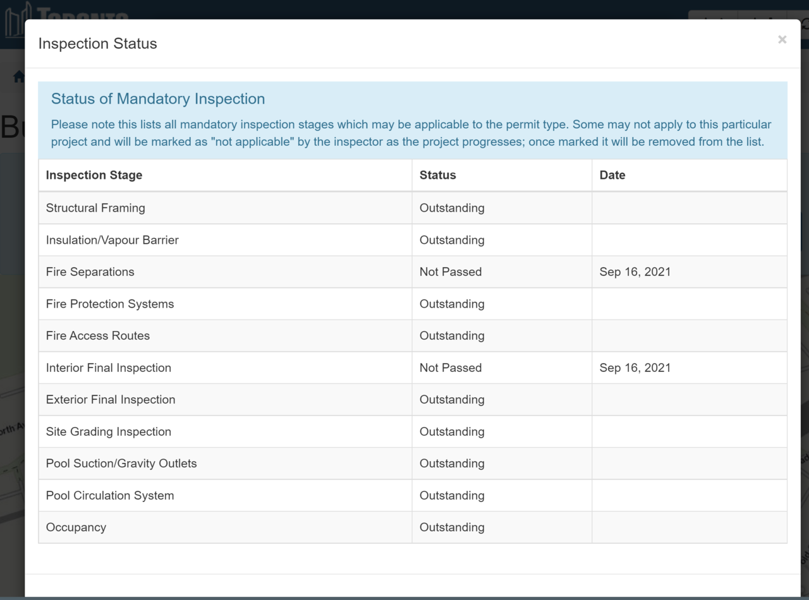The image size is (809, 600).
Task: Select the Occupancy inspection row
Action: point(413,527)
